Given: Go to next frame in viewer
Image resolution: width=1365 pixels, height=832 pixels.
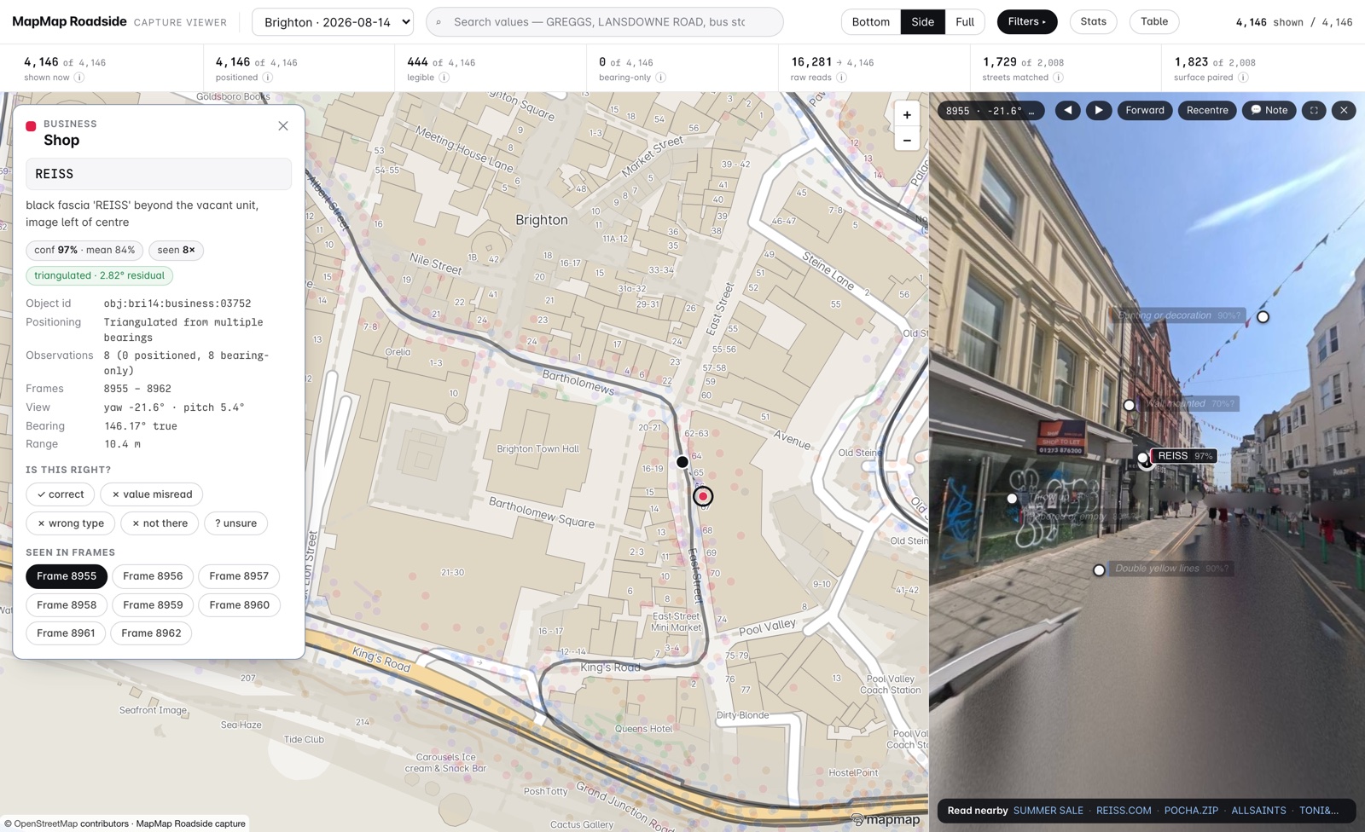Looking at the screenshot, I should pyautogui.click(x=1099, y=110).
